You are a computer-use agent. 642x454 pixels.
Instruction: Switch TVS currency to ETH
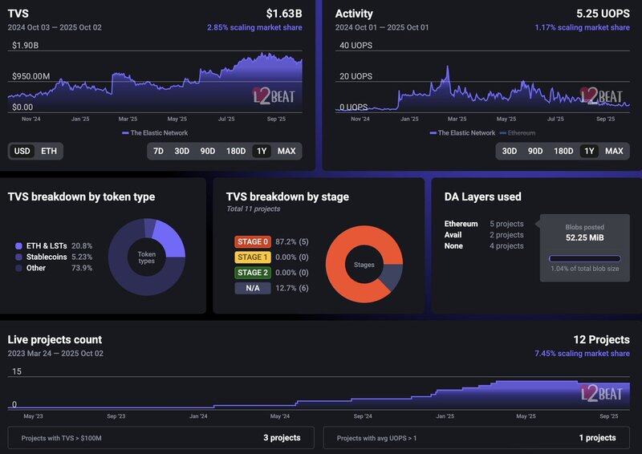pyautogui.click(x=49, y=151)
